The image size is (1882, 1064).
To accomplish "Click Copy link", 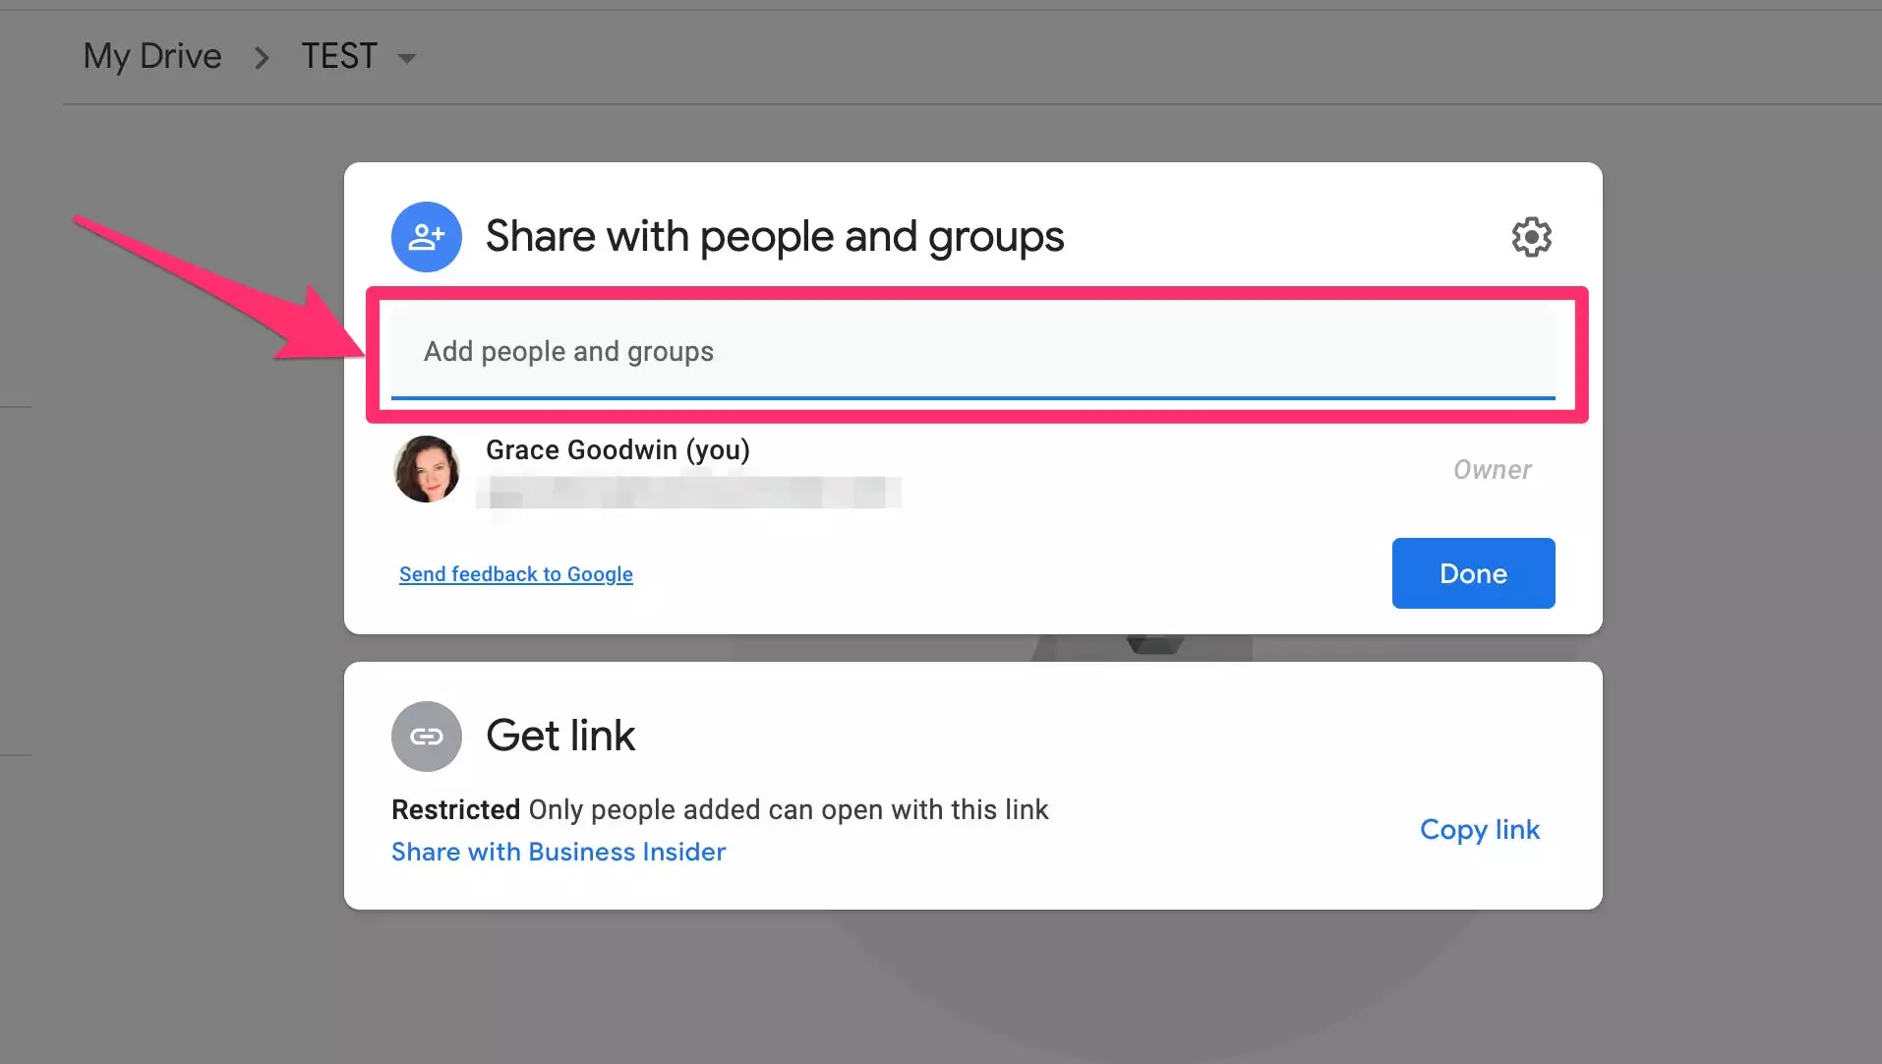I will [1479, 830].
